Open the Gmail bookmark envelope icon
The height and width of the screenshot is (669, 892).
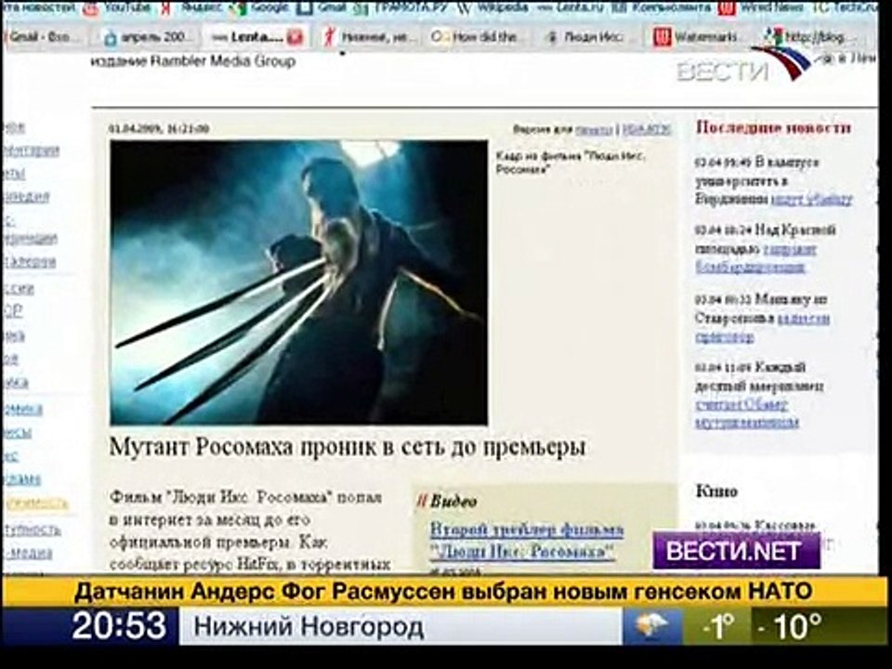tap(305, 8)
